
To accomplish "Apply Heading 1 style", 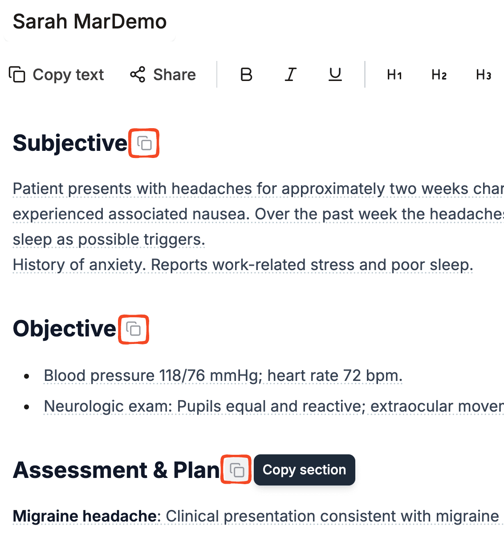I will click(x=394, y=75).
